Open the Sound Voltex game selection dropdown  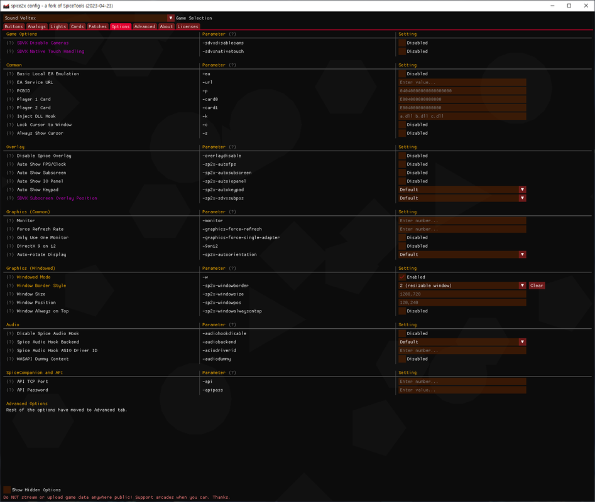[89, 18]
